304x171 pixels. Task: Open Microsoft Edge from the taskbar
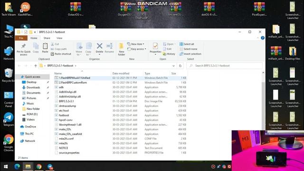coord(17,167)
